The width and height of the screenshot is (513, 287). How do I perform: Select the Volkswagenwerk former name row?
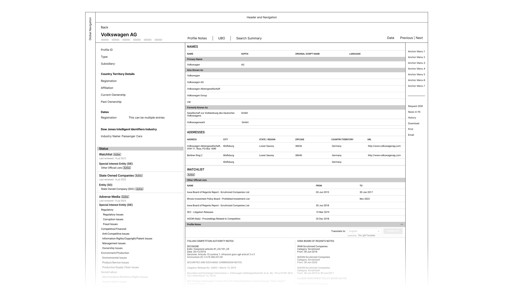(x=295, y=122)
